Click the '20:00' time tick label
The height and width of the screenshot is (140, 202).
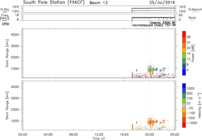point(149,135)
